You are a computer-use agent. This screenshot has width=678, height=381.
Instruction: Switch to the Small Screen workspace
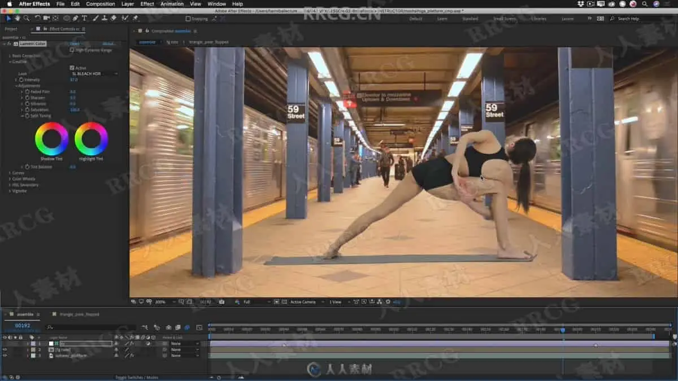click(x=504, y=19)
